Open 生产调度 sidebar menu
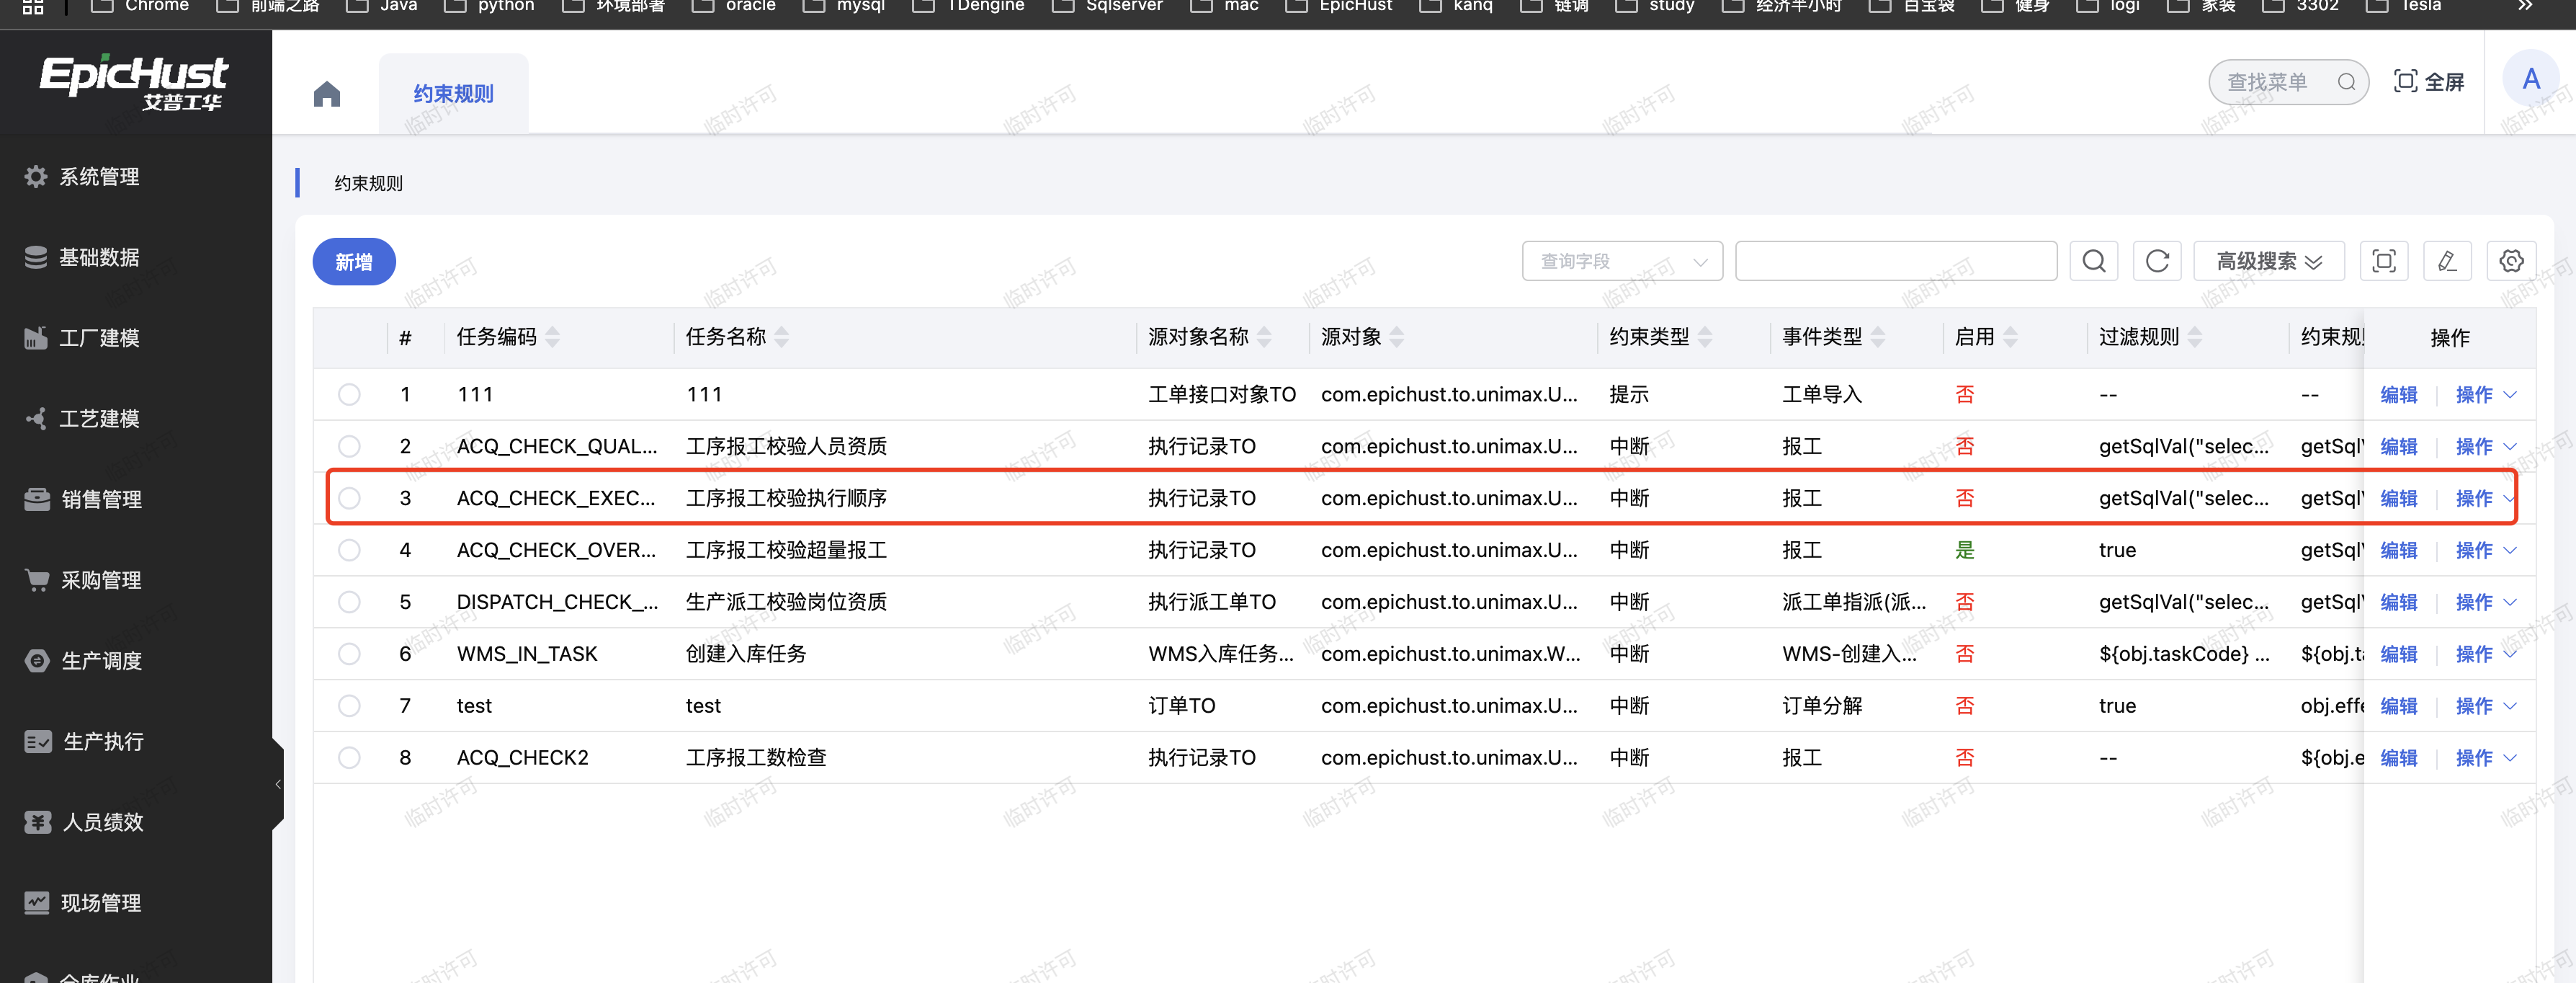Image resolution: width=2576 pixels, height=983 pixels. click(100, 661)
